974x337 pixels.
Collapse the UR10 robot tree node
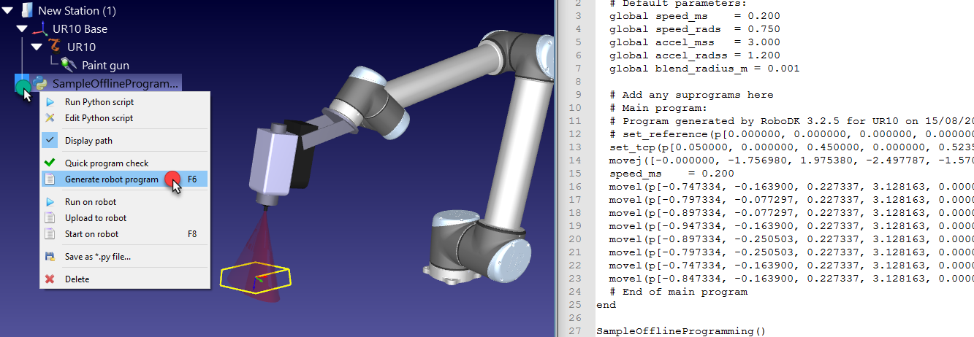(37, 47)
